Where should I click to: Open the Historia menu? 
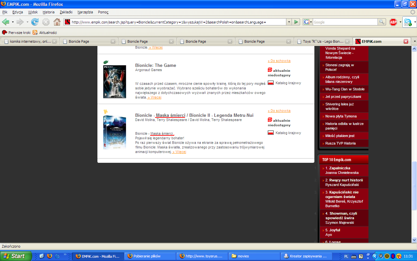(49, 12)
